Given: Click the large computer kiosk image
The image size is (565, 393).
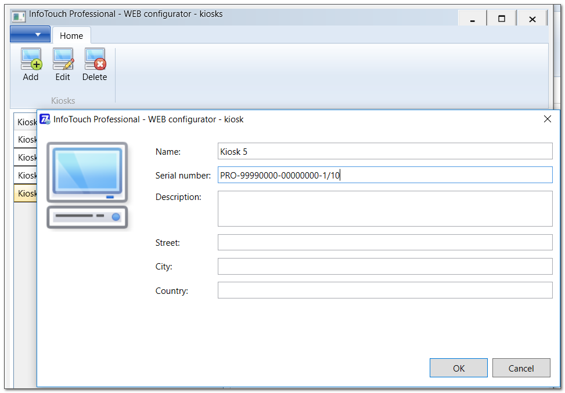Looking at the screenshot, I should pyautogui.click(x=87, y=185).
